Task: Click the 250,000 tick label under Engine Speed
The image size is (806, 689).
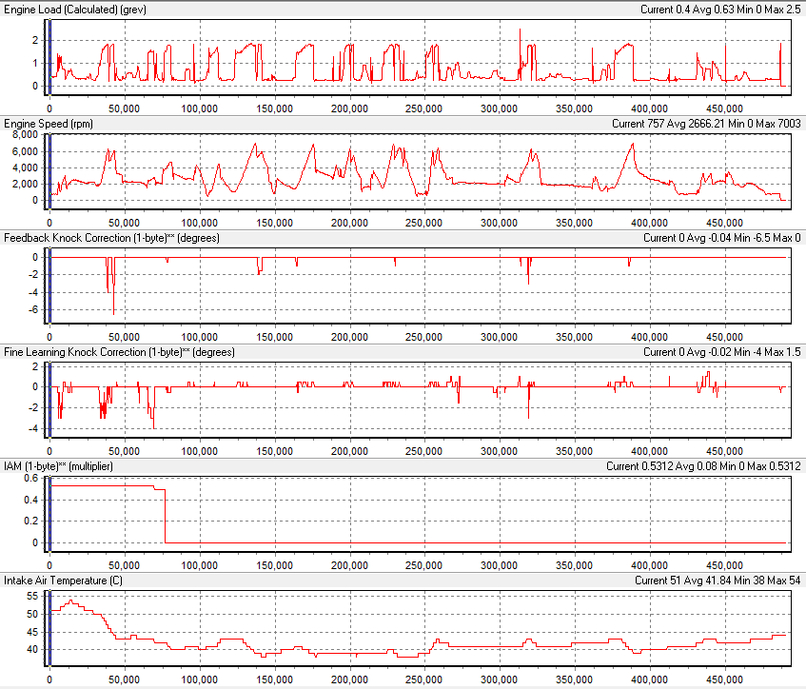Action: pos(425,224)
